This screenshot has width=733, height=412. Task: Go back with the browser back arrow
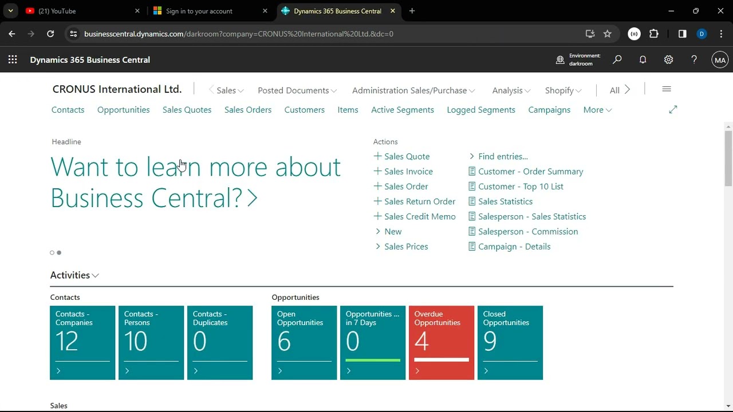coord(12,34)
